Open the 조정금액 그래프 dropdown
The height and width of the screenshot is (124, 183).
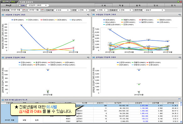tap(38, 5)
